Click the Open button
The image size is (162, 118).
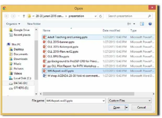click(117, 108)
